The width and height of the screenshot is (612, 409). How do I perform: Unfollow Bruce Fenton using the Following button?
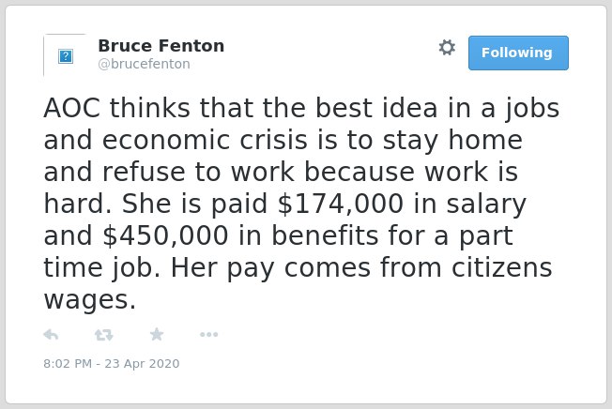click(518, 53)
